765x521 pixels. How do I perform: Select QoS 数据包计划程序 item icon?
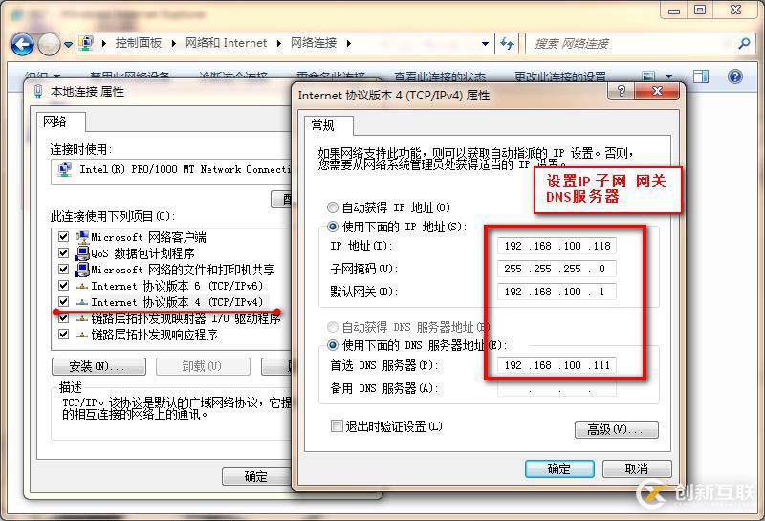[x=82, y=252]
